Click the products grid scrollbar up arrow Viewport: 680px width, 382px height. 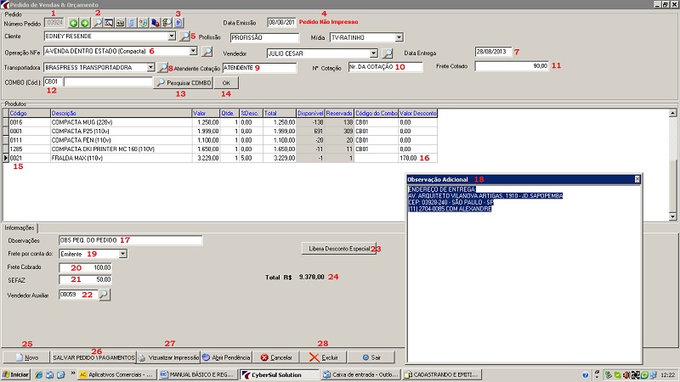[672, 113]
